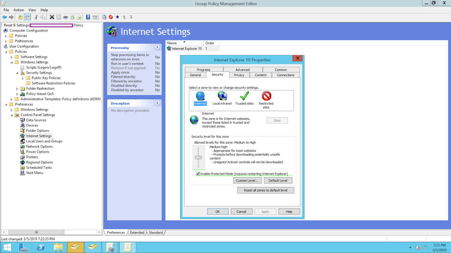This screenshot has width=451, height=253.
Task: Toggle the Show/Hide Console Tree icon
Action: point(27,17)
